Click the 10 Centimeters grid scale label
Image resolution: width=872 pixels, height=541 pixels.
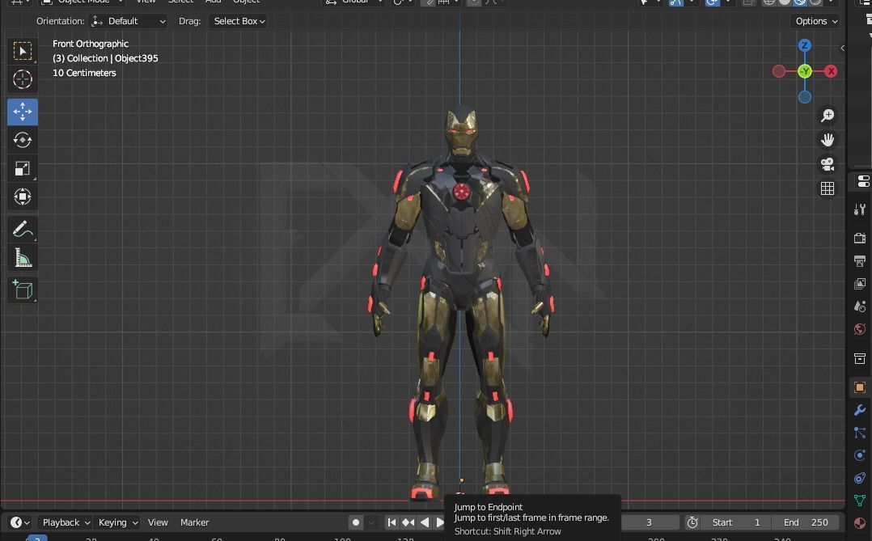[84, 73]
